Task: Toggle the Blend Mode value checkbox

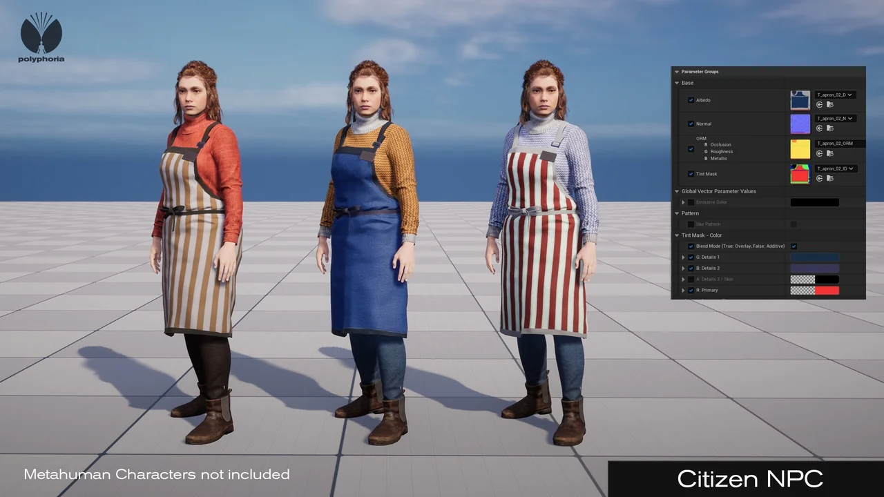Action: click(794, 246)
